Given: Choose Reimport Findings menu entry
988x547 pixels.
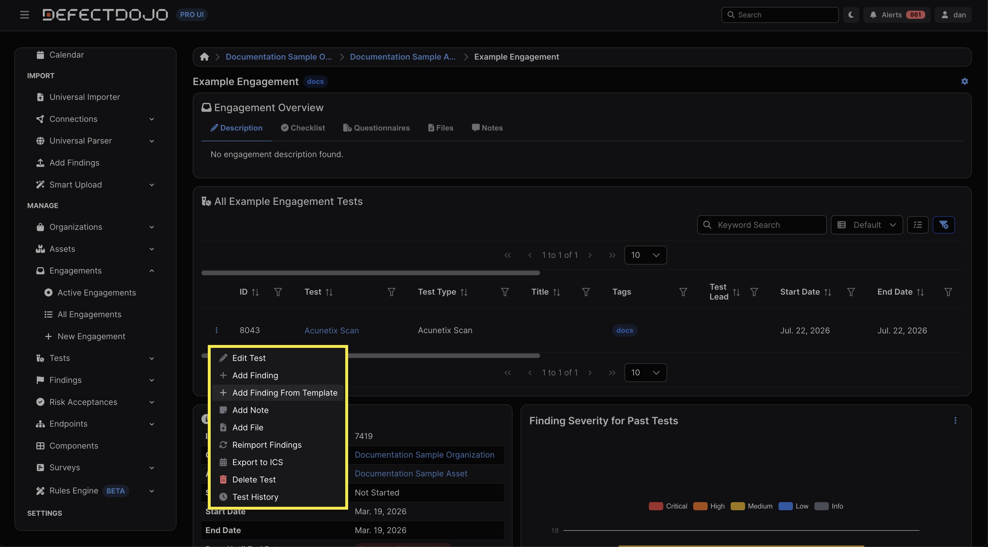Looking at the screenshot, I should [x=278, y=445].
